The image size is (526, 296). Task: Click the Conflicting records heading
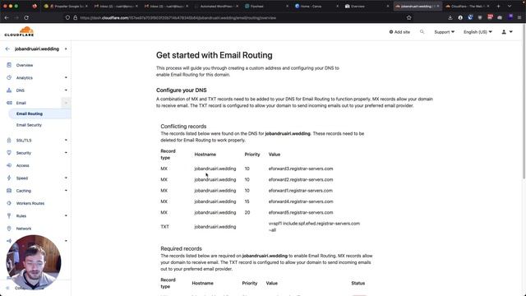(x=183, y=126)
